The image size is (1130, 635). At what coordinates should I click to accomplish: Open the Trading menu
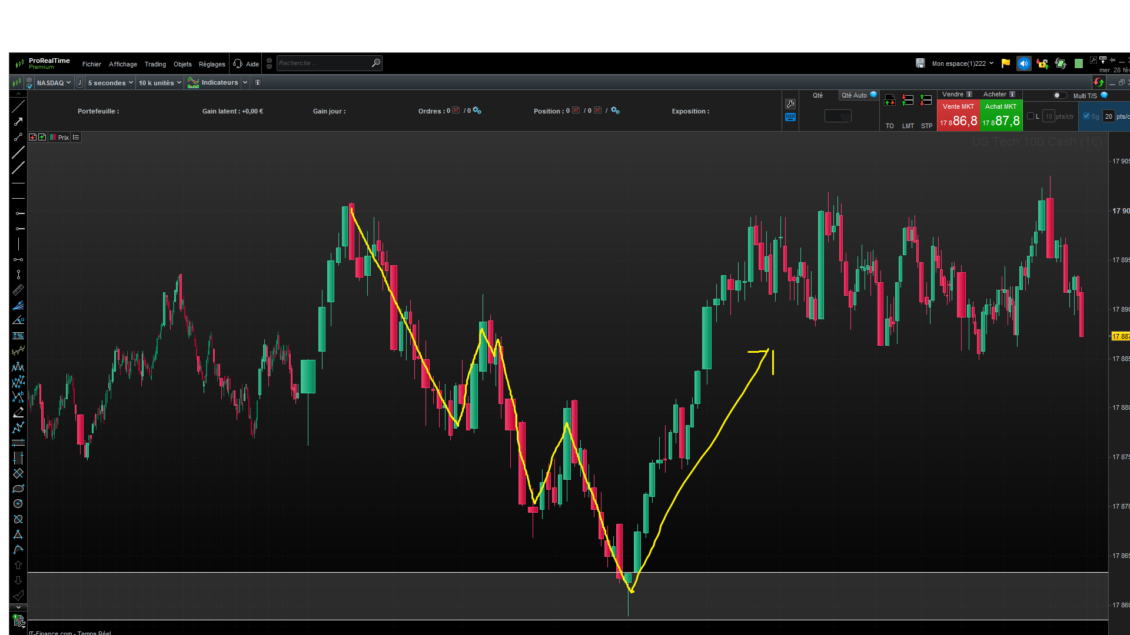155,64
